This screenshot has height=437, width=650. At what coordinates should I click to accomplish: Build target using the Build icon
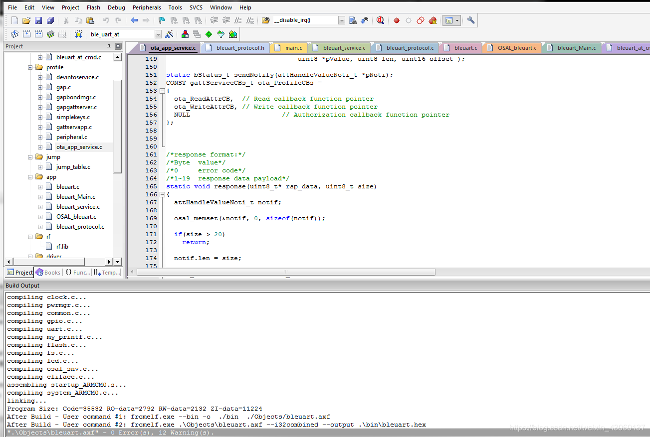[x=26, y=34]
